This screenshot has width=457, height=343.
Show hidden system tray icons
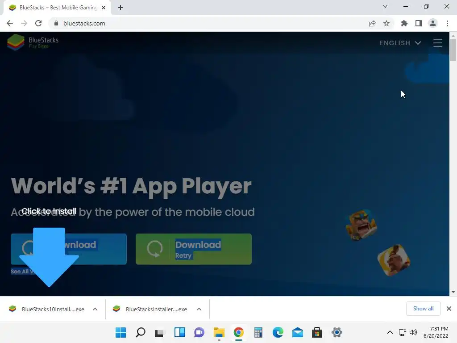point(390,332)
